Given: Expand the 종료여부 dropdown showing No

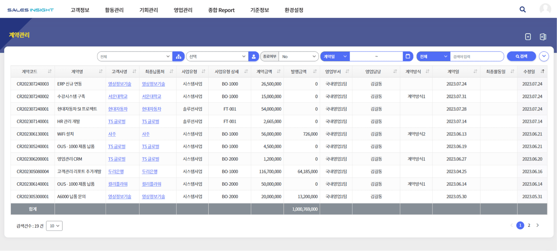Looking at the screenshot, I should pos(298,57).
